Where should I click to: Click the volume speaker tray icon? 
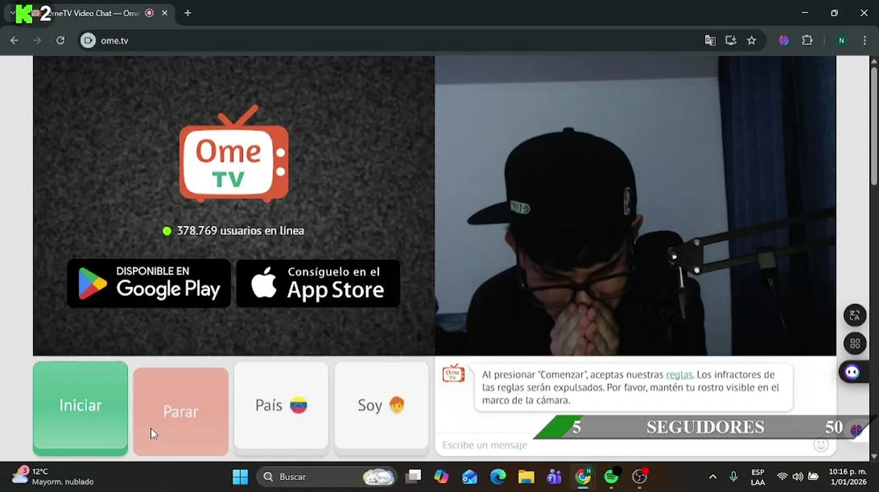tap(798, 477)
